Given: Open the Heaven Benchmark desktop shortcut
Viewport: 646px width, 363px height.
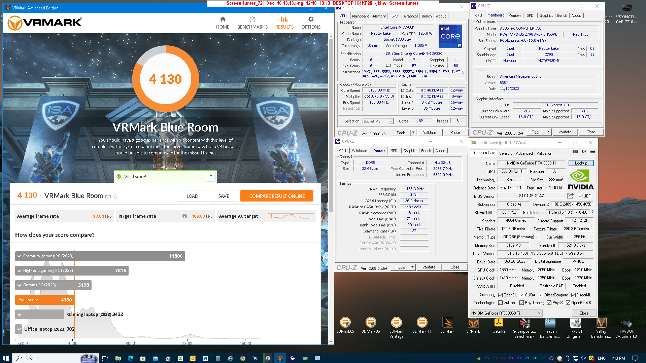Looking at the screenshot, I should pos(550,328).
